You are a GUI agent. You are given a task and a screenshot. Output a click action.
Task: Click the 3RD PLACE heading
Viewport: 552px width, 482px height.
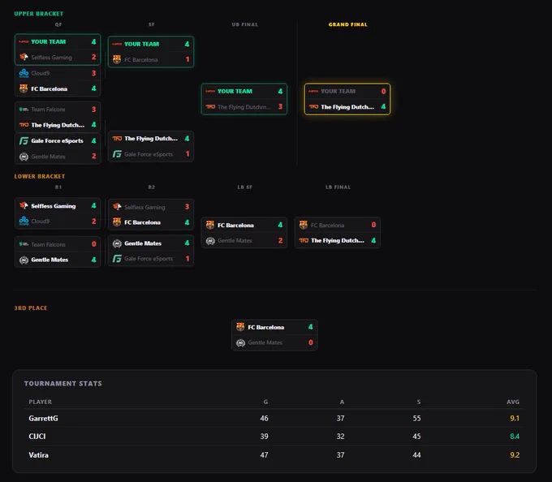(x=31, y=308)
